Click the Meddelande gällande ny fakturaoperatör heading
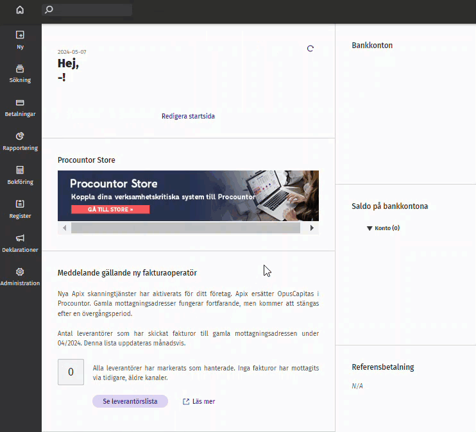Viewport: 476px width, 432px height. click(127, 273)
